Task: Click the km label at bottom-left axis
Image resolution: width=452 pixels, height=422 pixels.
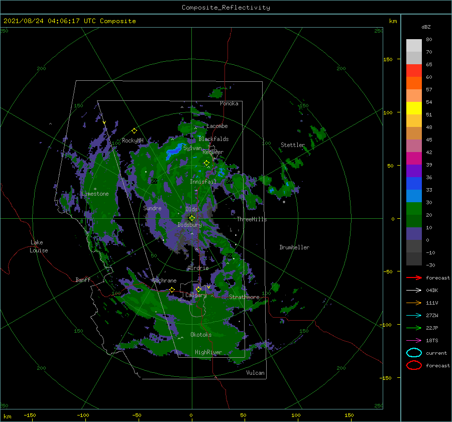Action: pyautogui.click(x=7, y=416)
